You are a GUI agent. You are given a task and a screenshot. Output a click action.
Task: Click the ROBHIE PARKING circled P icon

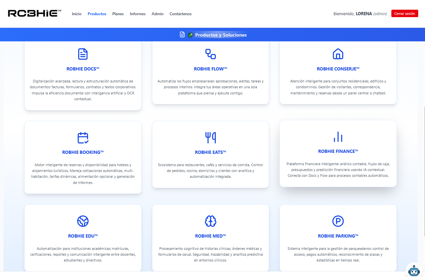coord(338,221)
